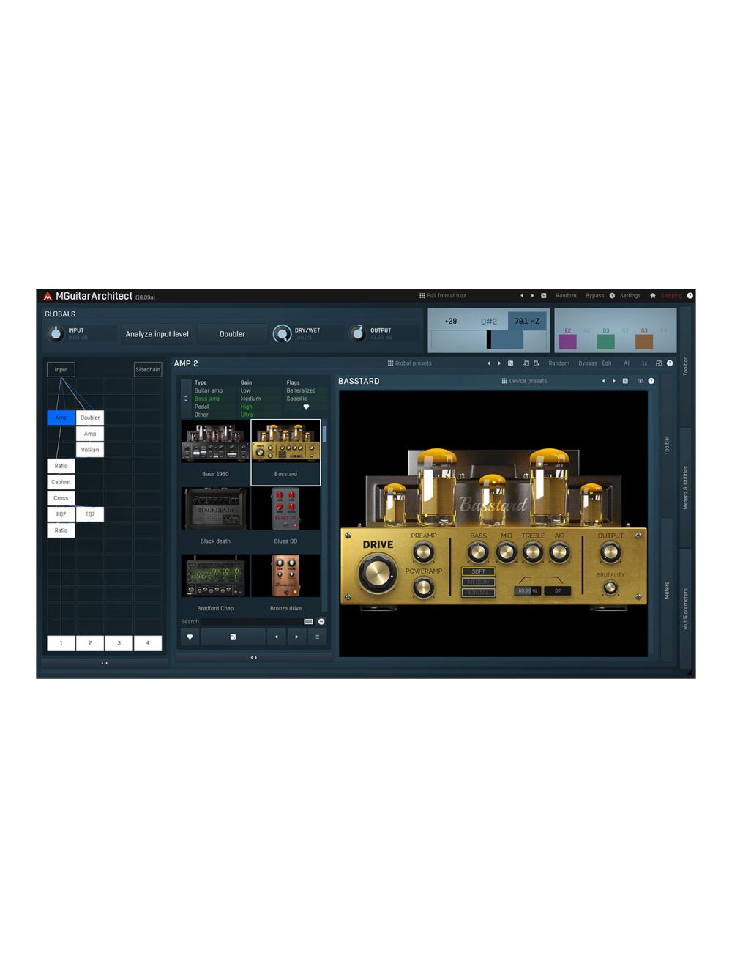Viewport: 732px width, 967px height.
Task: Click the orange B3 tuner swatch
Action: coord(644,341)
